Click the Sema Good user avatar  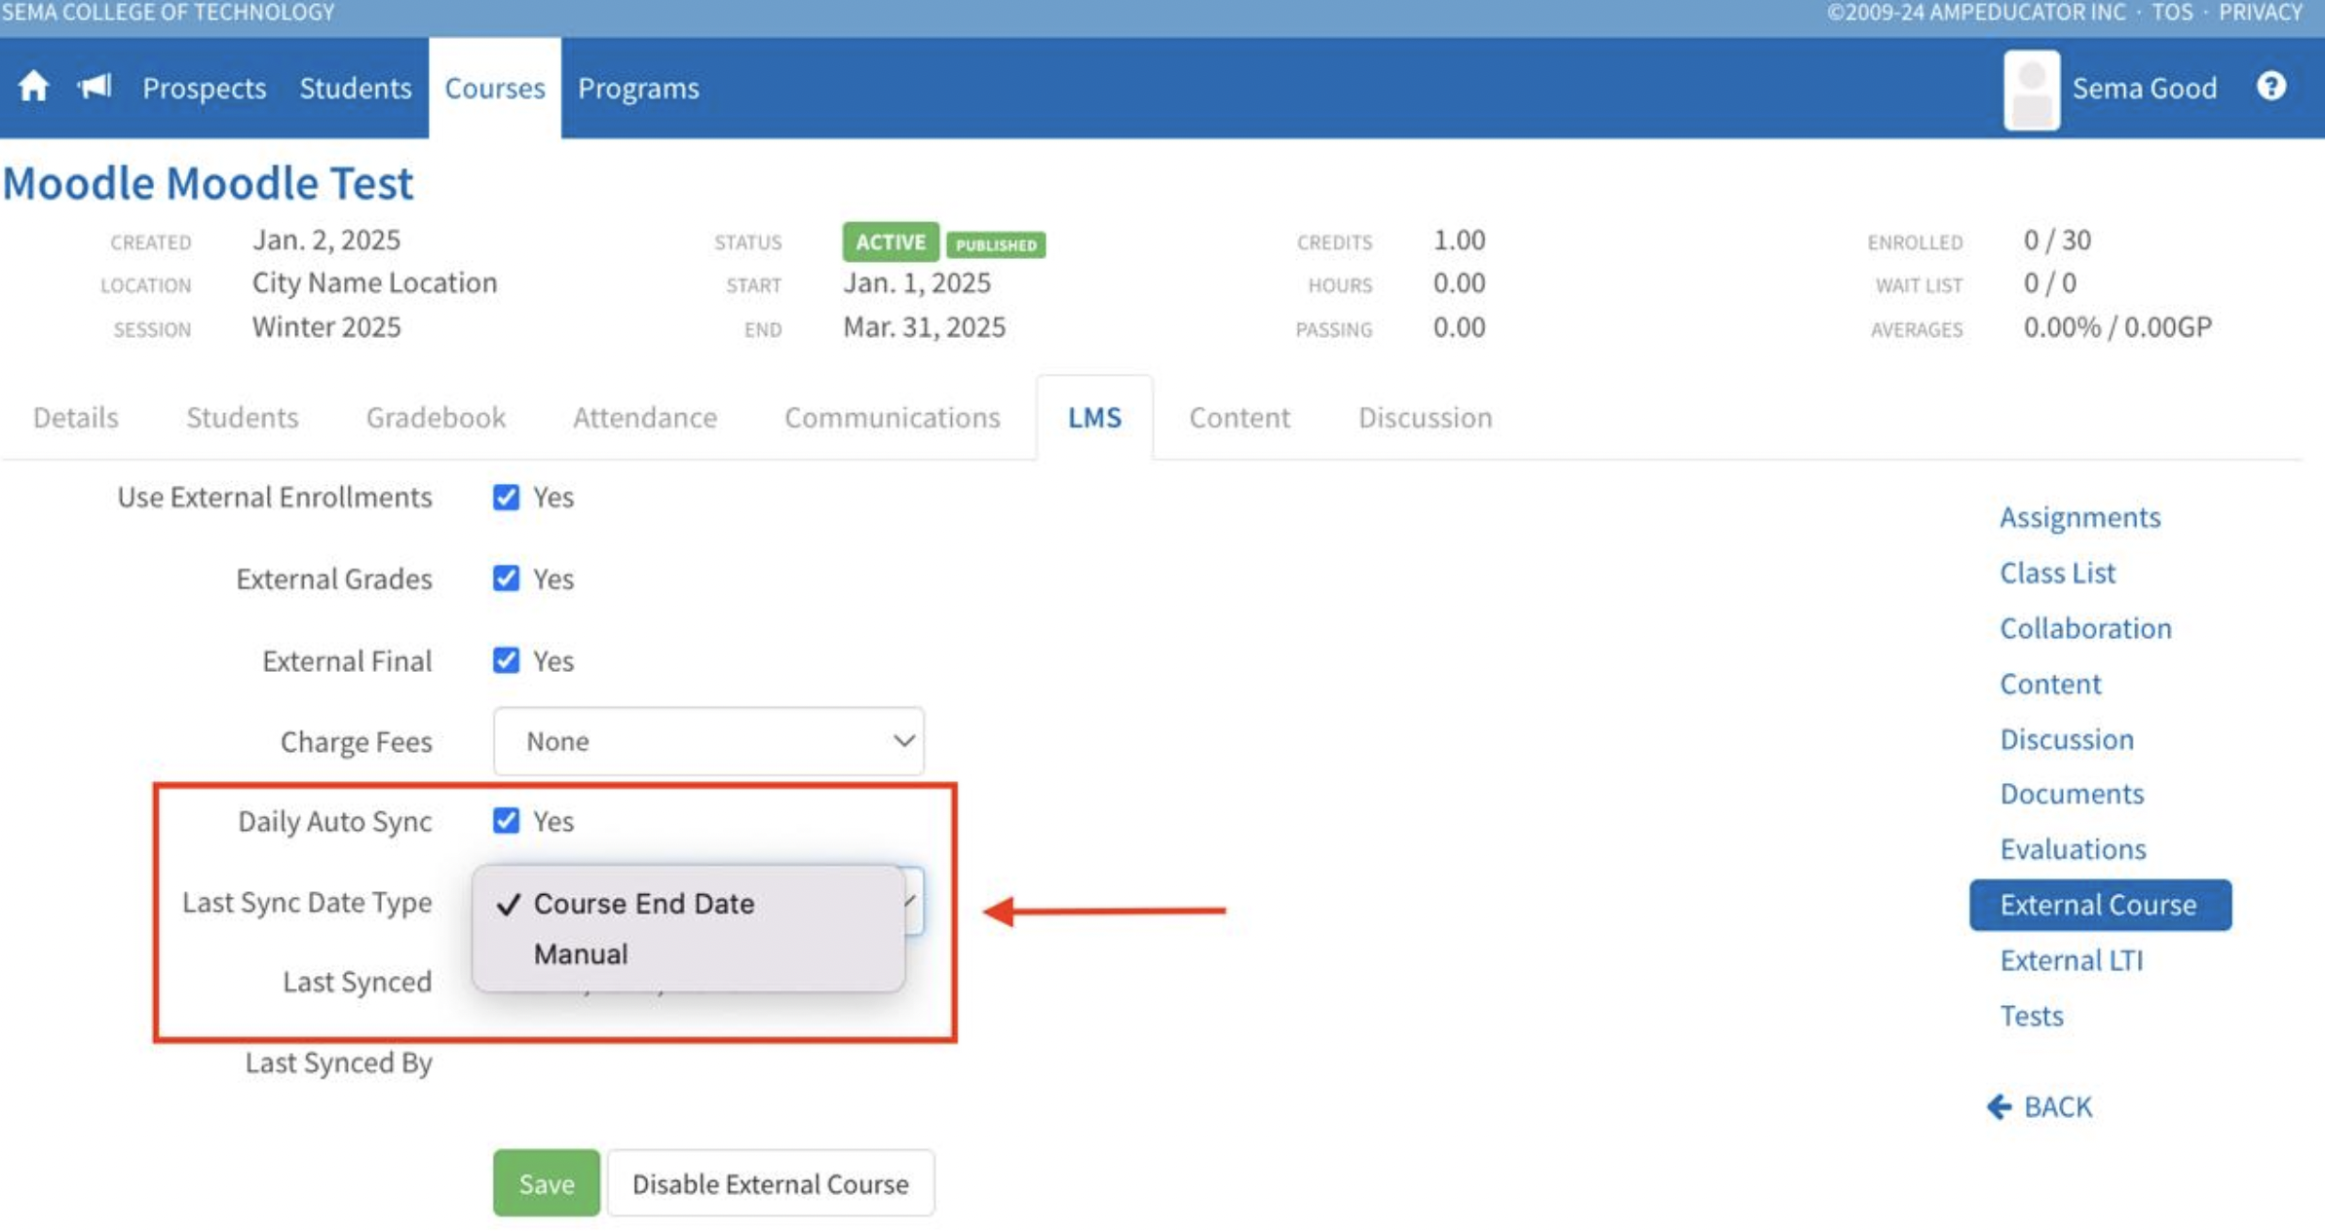pyautogui.click(x=2031, y=89)
